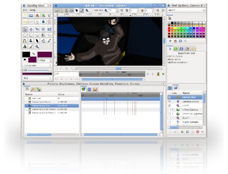The height and width of the screenshot is (174, 228).
Task: Click the canvas horizontal scrollbar
Action: click(x=118, y=68)
